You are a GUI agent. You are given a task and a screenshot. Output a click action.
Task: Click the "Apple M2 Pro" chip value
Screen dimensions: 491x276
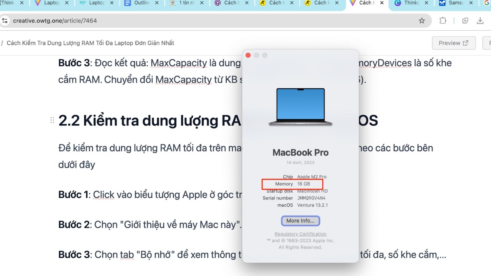[312, 177]
